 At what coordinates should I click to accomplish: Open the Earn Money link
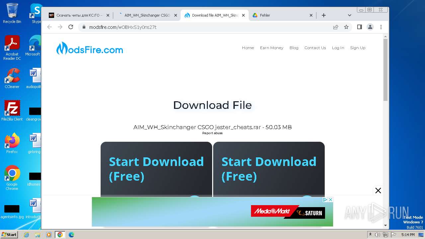click(272, 48)
